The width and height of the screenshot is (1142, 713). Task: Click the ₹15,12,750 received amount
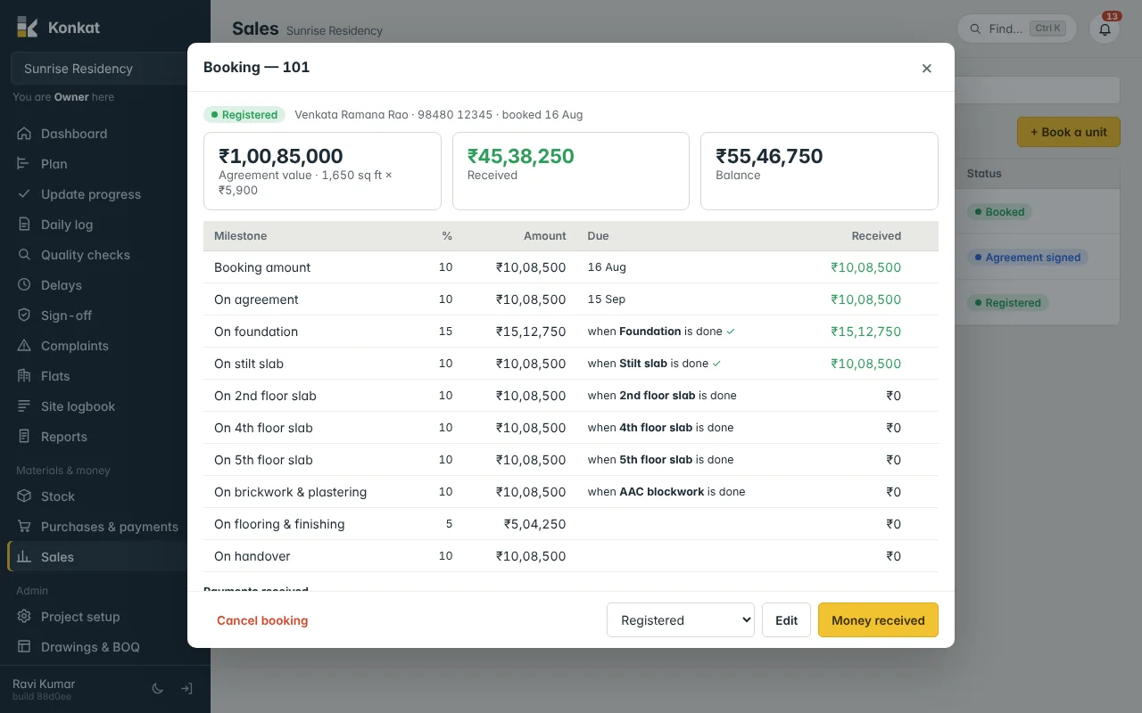(x=865, y=332)
